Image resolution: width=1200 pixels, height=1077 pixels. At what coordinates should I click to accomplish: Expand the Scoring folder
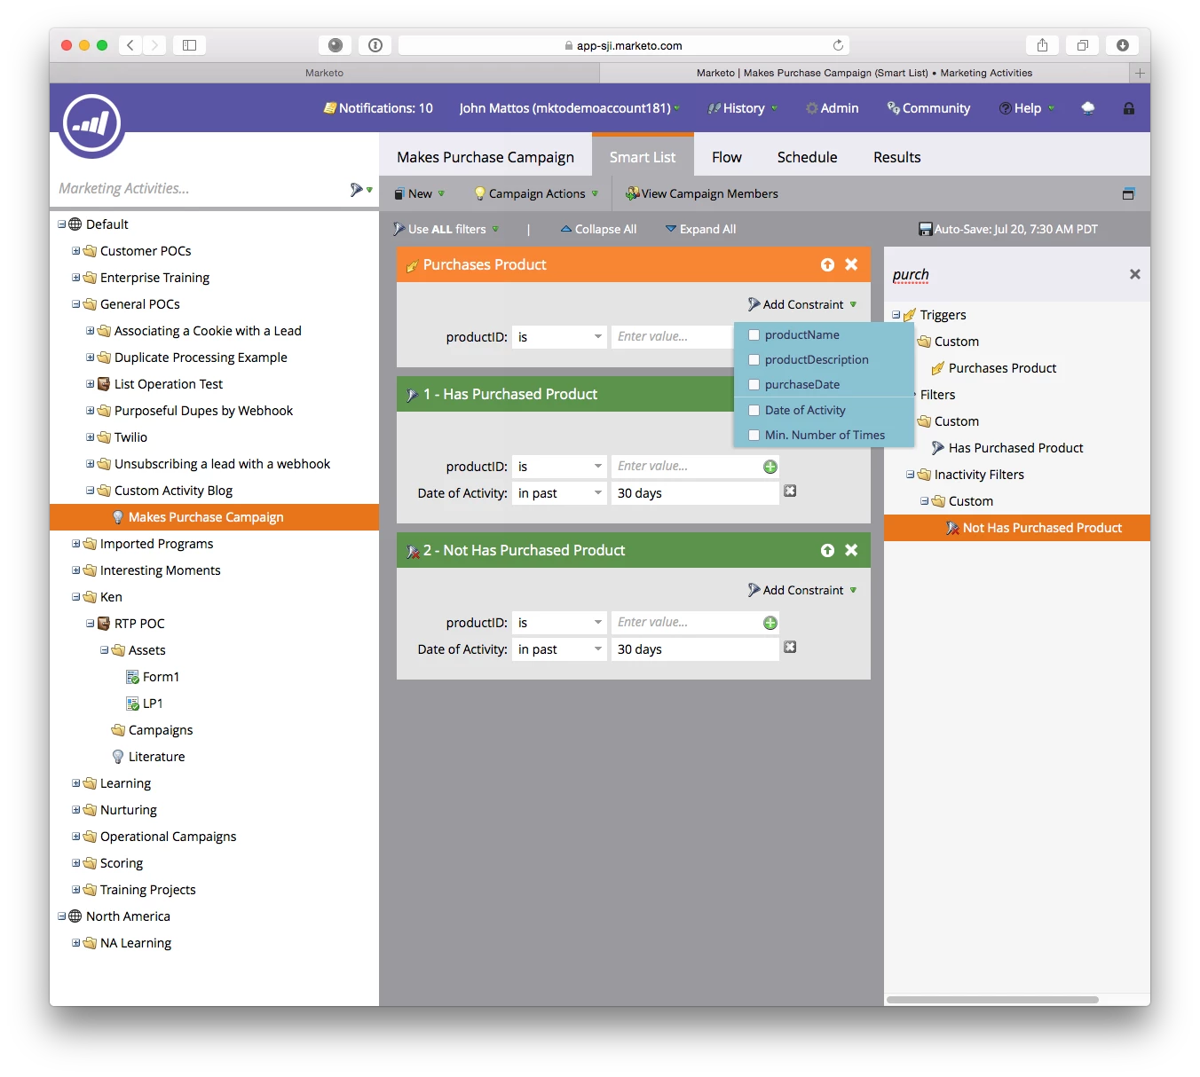click(75, 863)
